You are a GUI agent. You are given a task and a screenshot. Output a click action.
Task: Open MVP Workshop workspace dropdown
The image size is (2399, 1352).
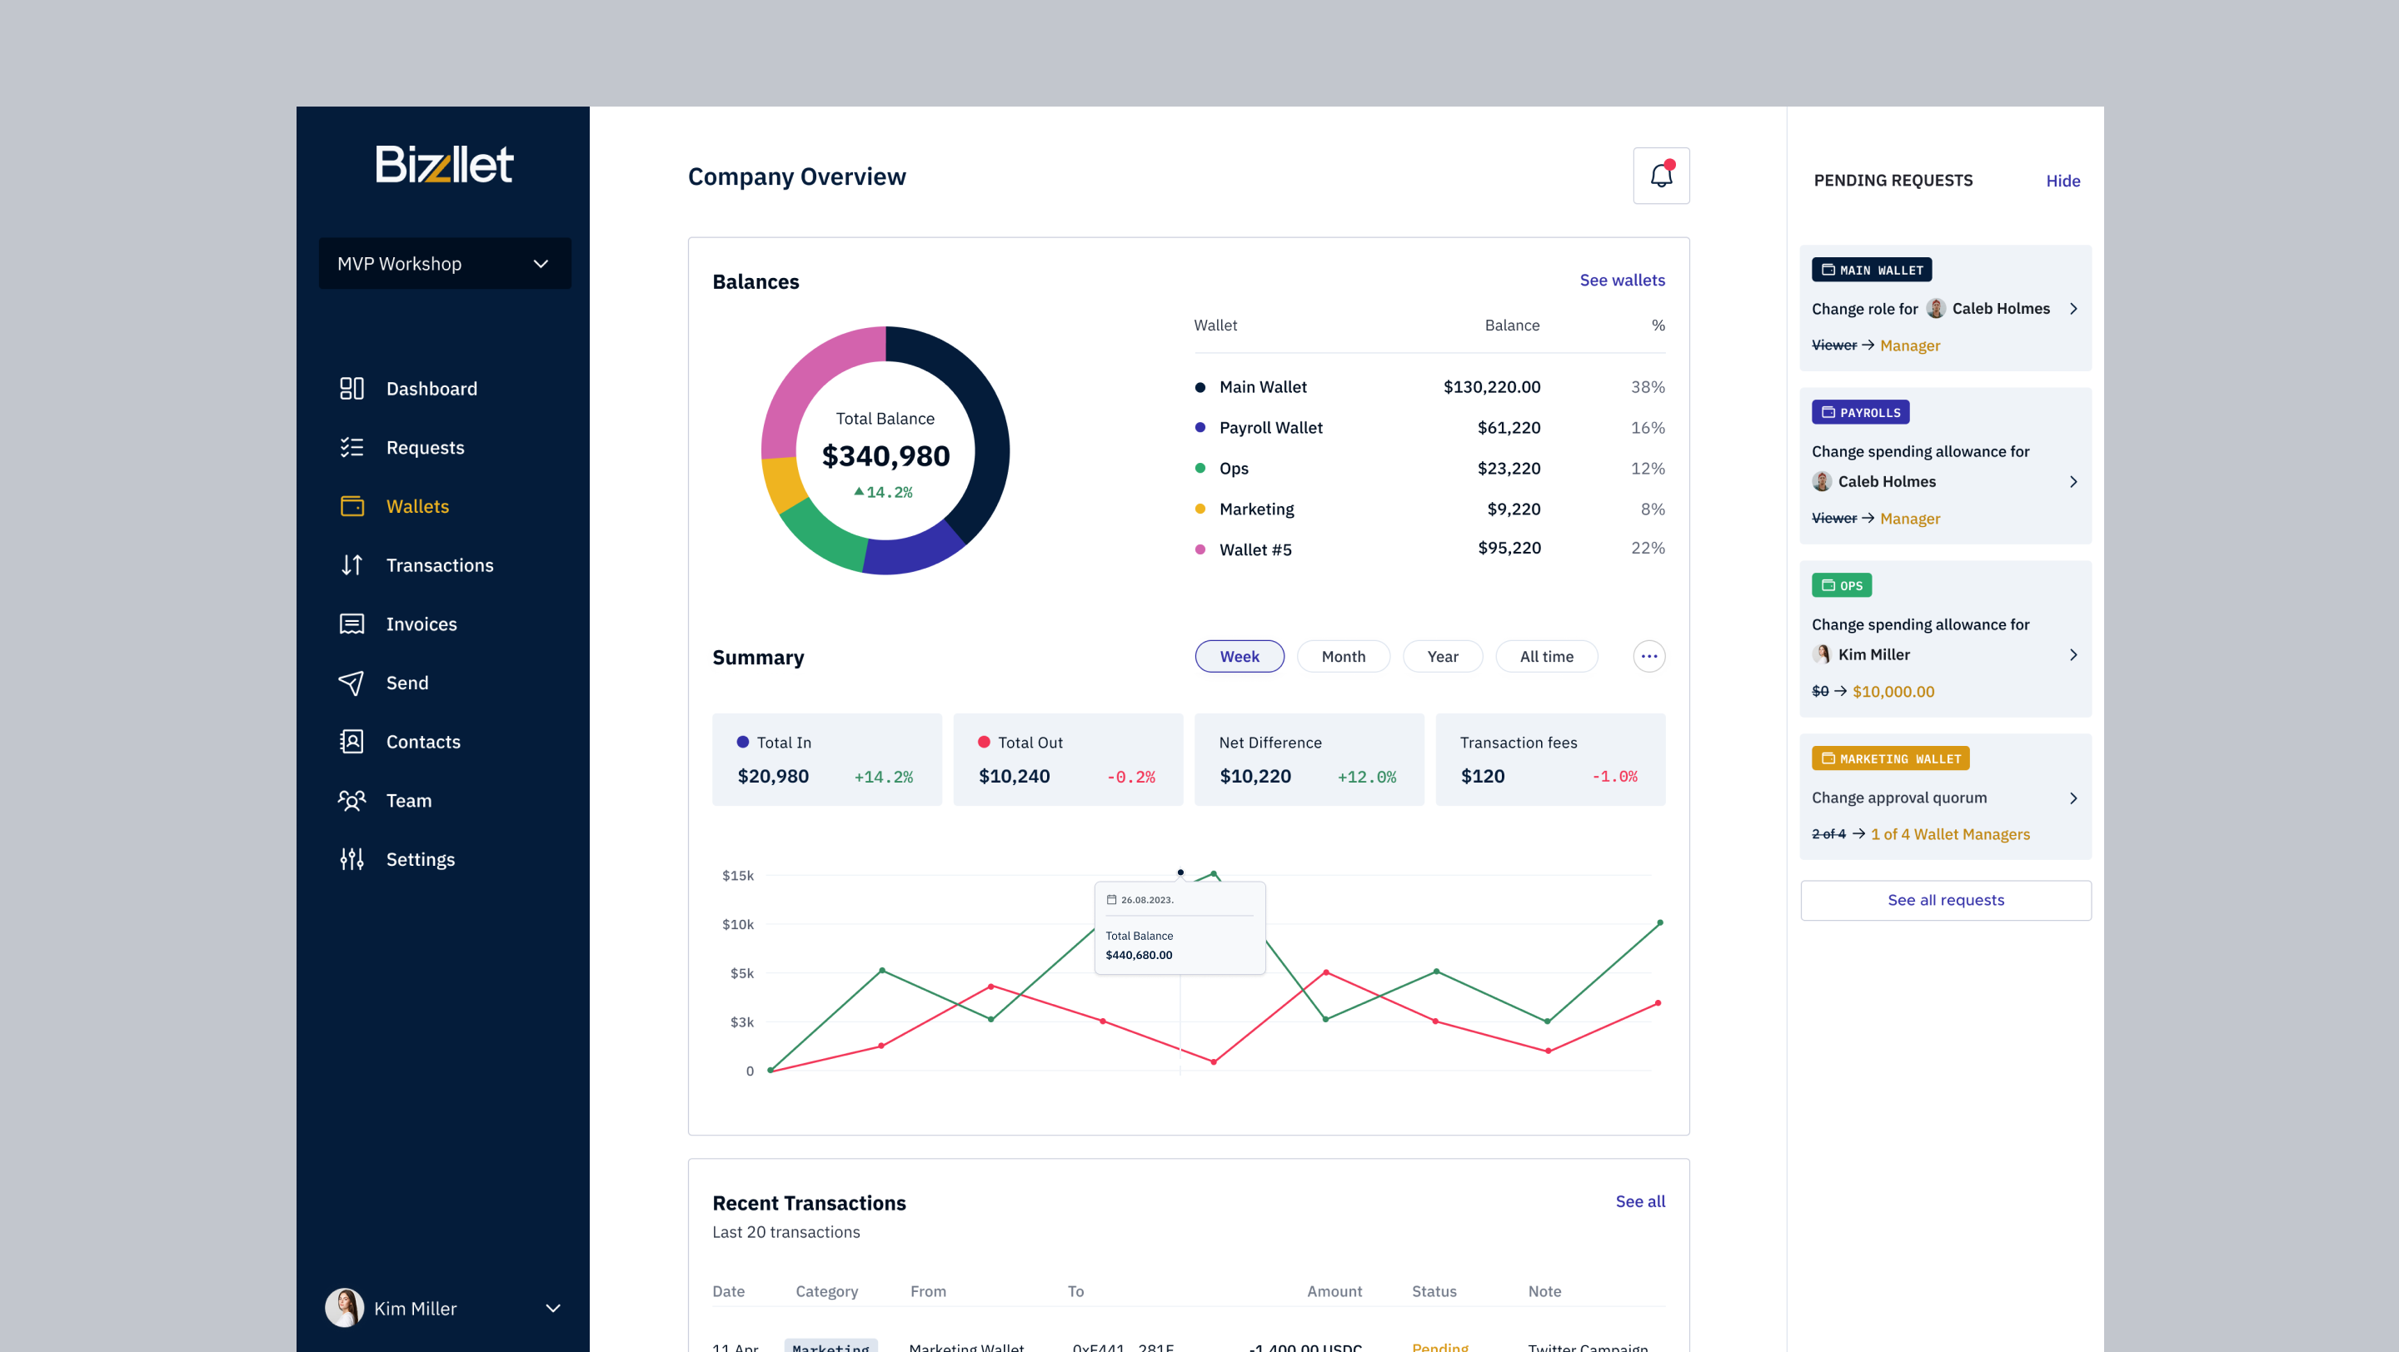click(x=444, y=262)
